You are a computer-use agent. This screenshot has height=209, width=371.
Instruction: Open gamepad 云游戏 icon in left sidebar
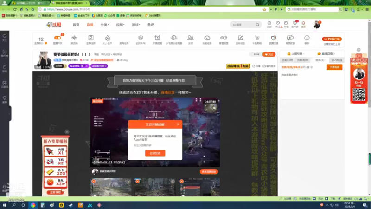pos(5,84)
